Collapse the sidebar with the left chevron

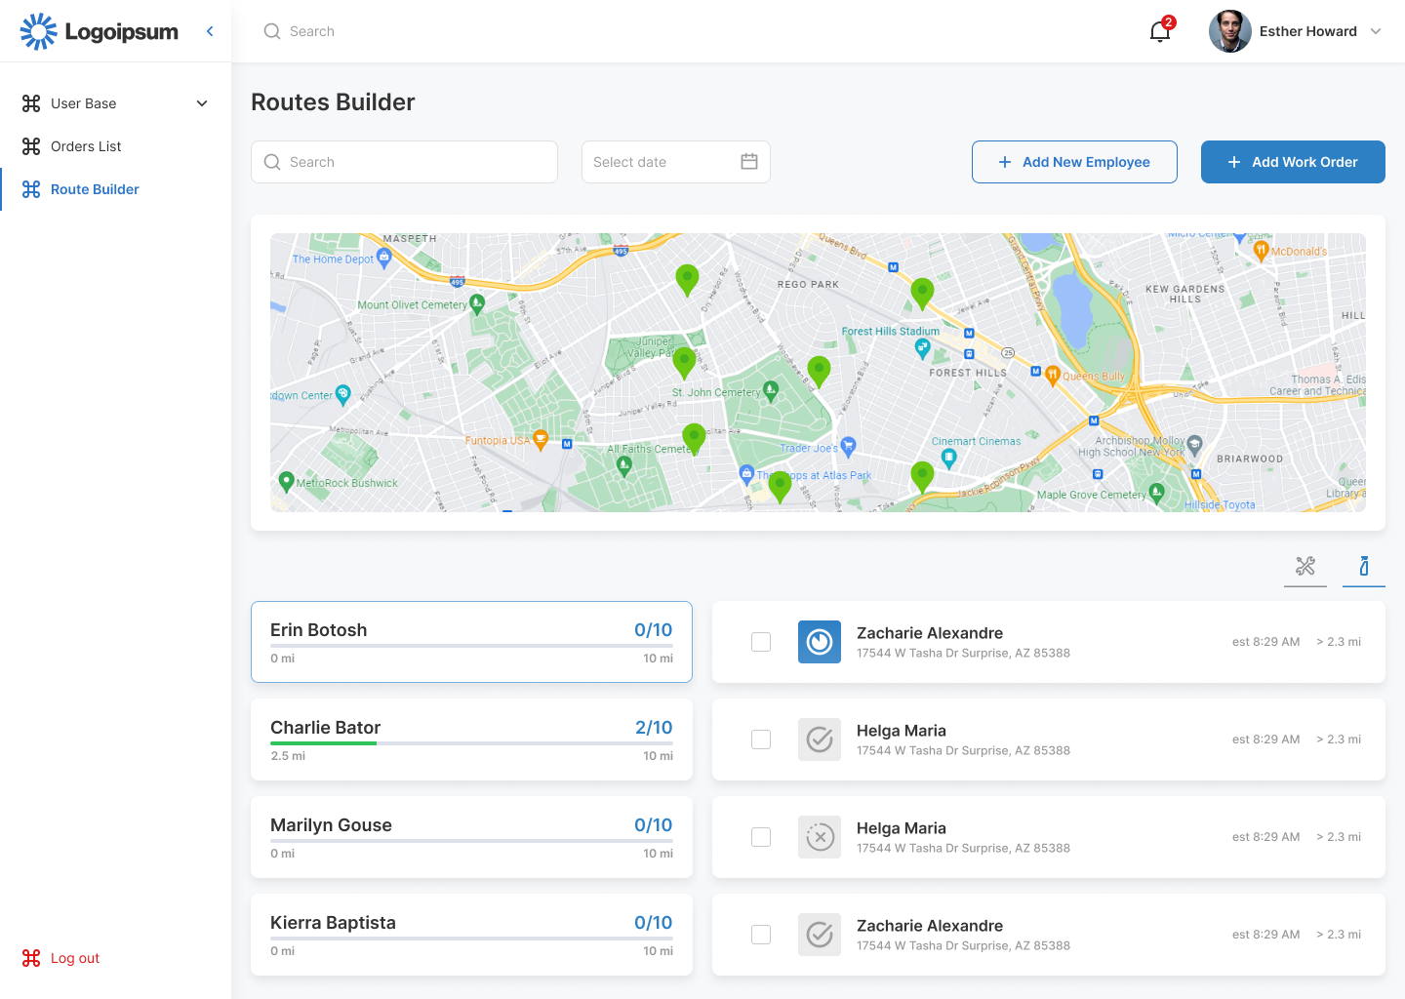tap(210, 31)
